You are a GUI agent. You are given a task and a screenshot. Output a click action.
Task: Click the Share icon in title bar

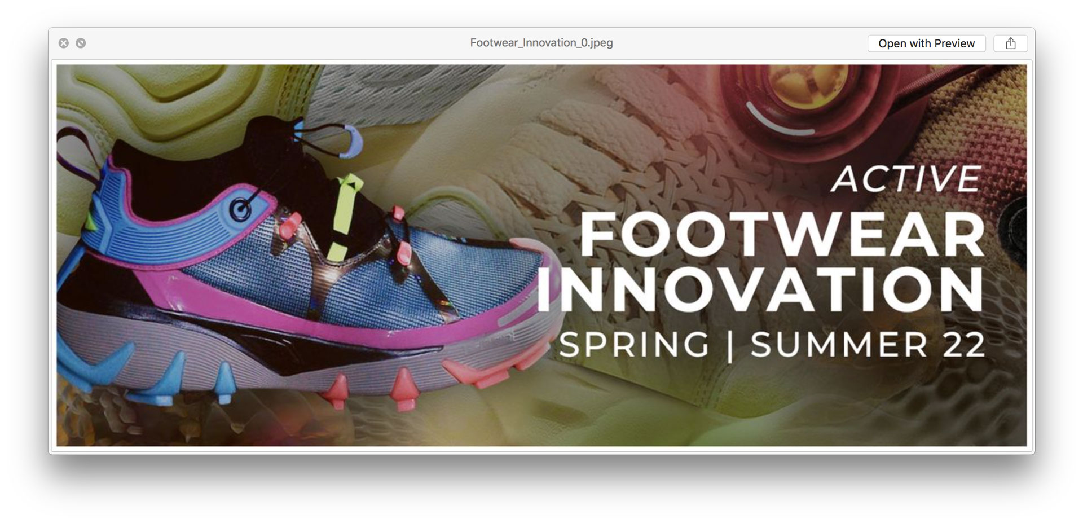[x=1010, y=43]
